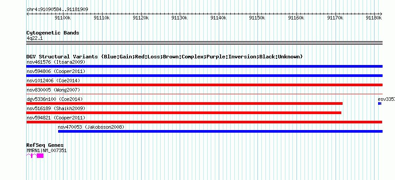Click the 91160k ruler tick label
395x180 pixels.
(296, 18)
